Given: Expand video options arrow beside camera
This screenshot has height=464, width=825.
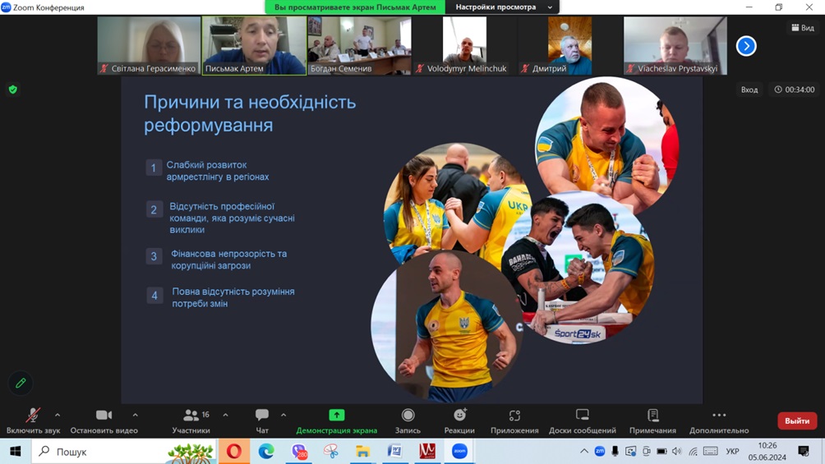Looking at the screenshot, I should 136,416.
